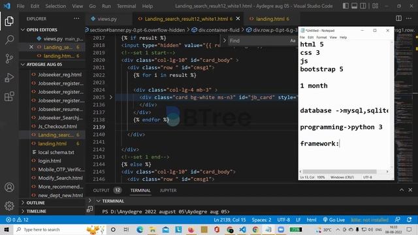Open the Selection menu
Viewport: 418px width, 235px height.
[x=56, y=6]
